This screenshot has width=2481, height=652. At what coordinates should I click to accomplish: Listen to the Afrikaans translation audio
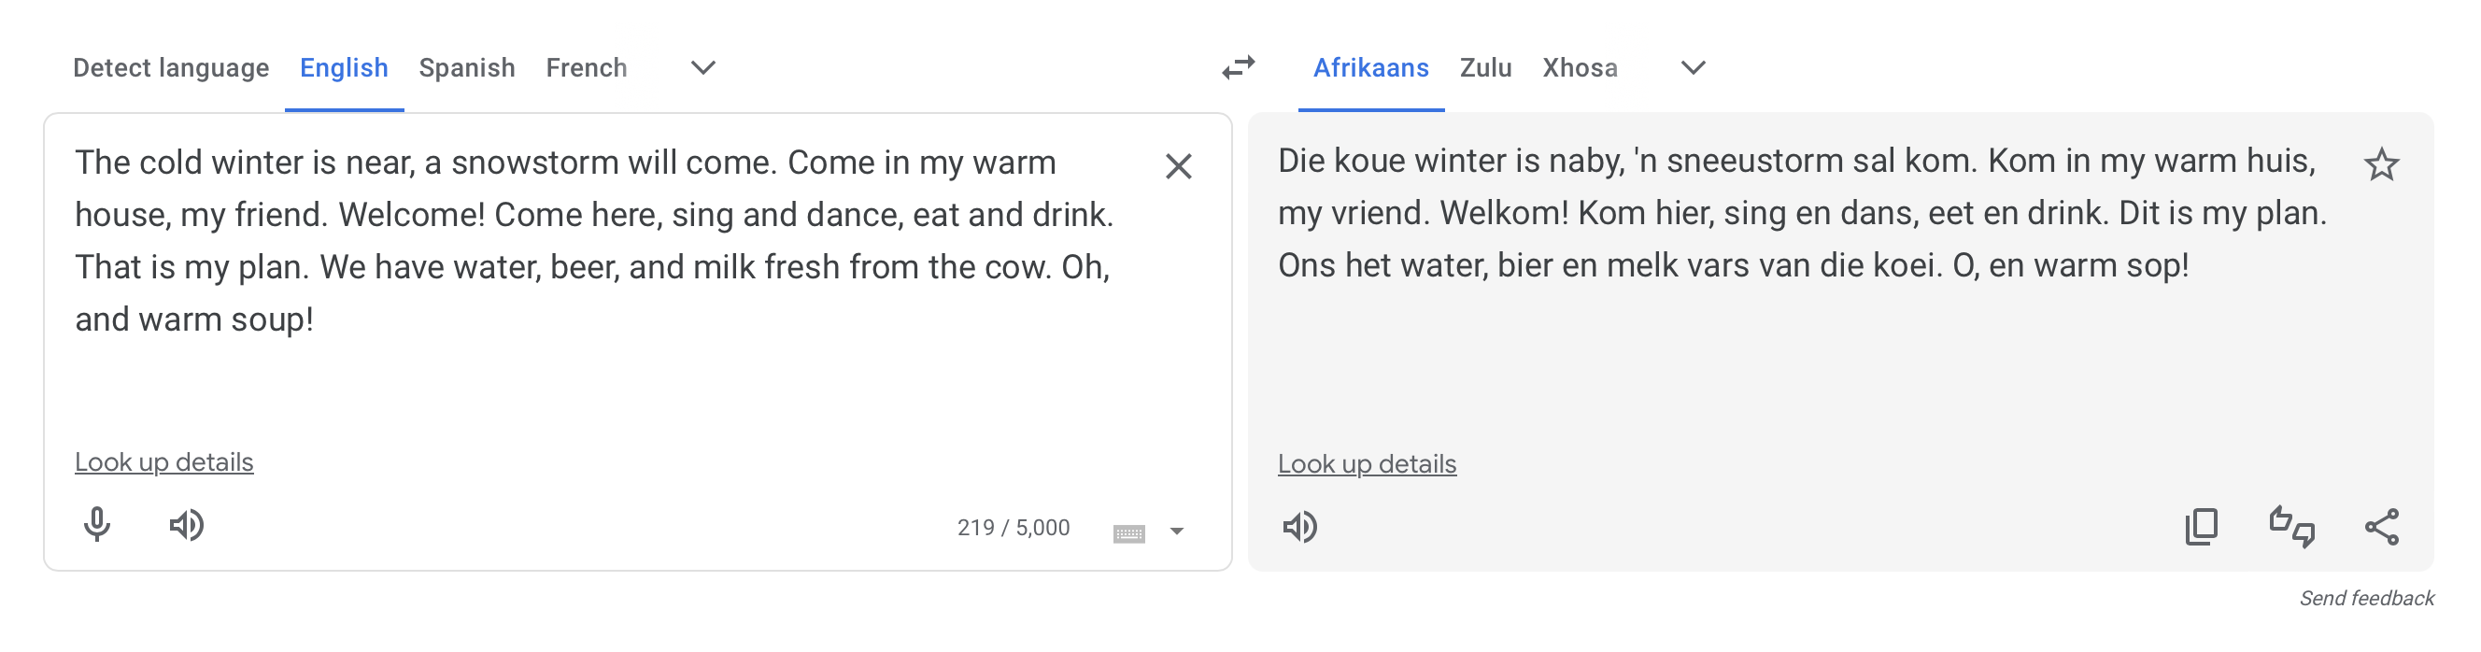(x=1299, y=528)
